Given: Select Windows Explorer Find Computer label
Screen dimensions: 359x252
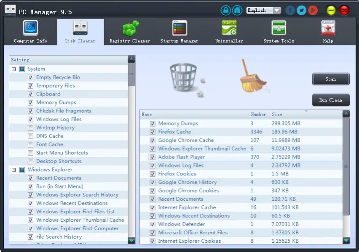Looking at the screenshot, I should pos(78,228).
